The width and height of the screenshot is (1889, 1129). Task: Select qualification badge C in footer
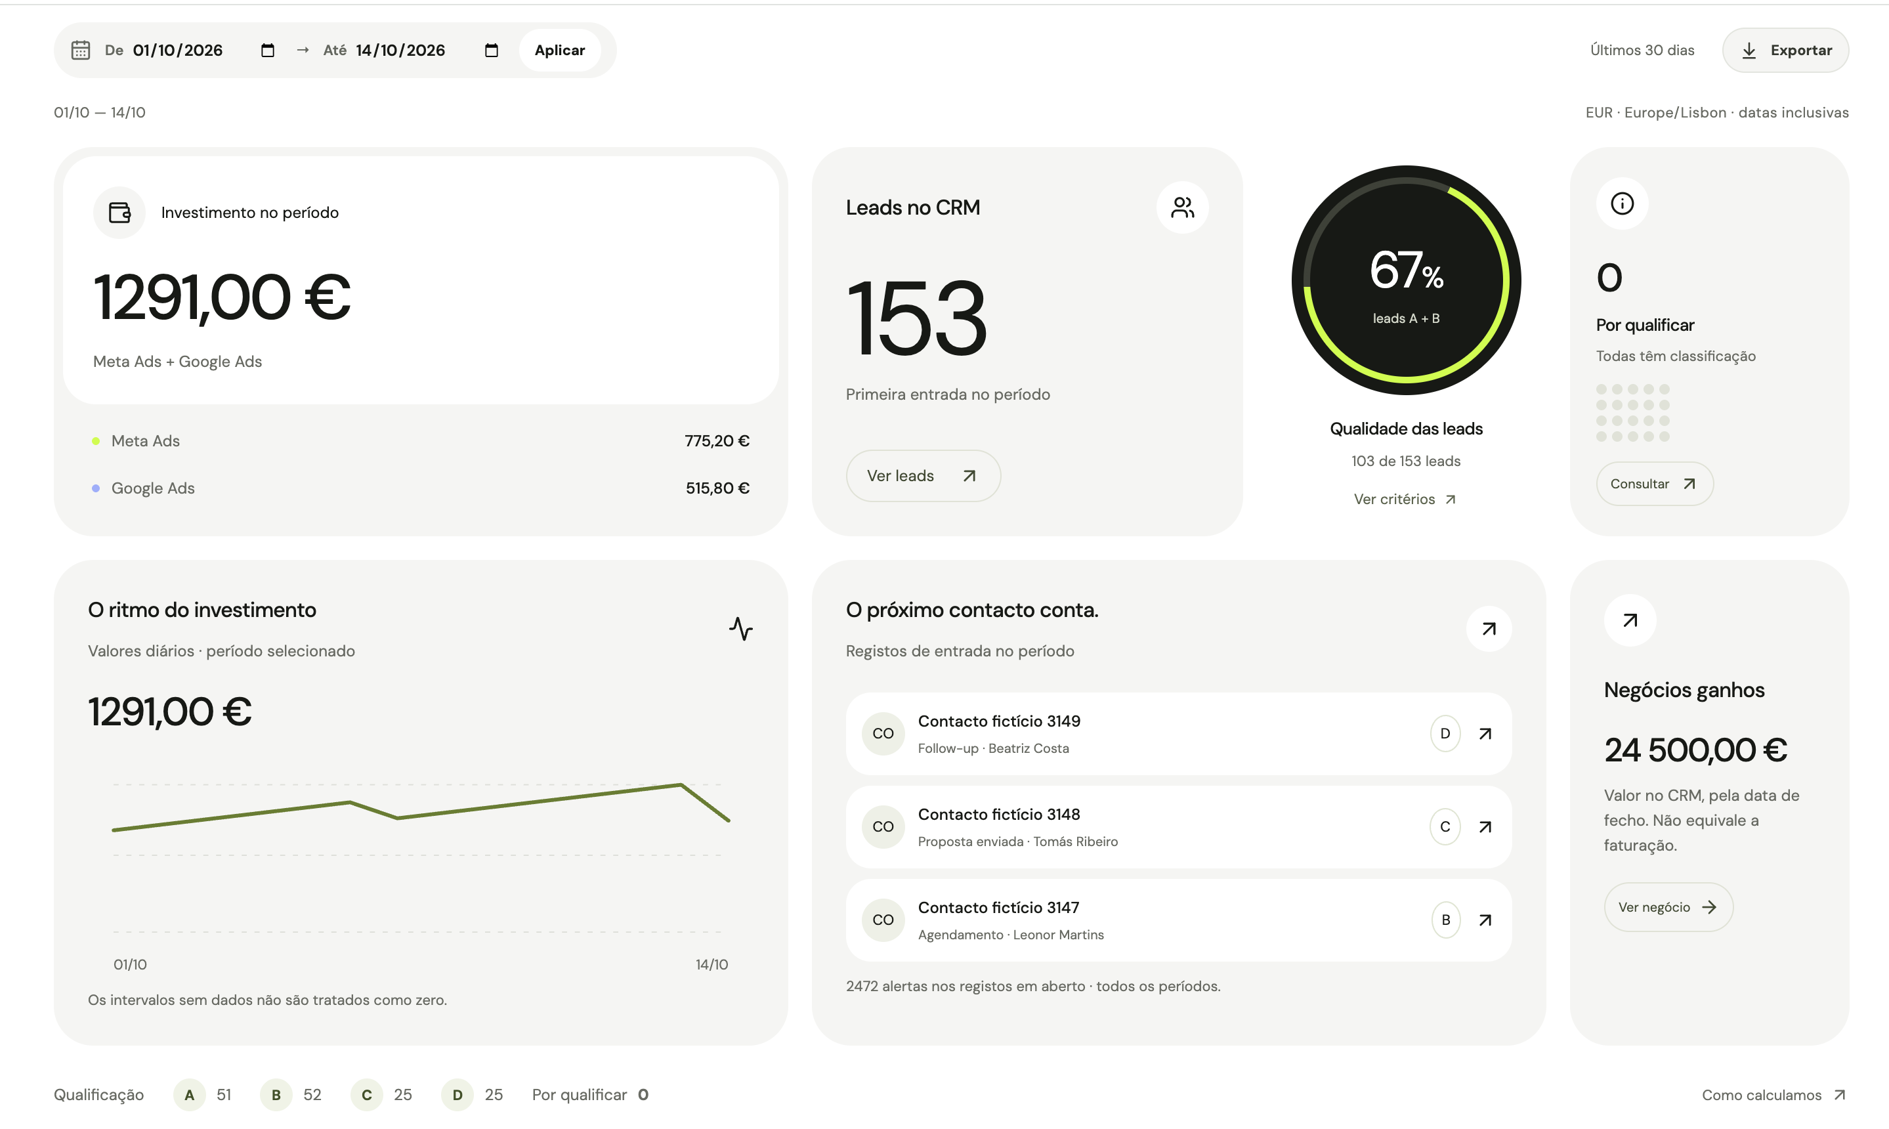(367, 1095)
